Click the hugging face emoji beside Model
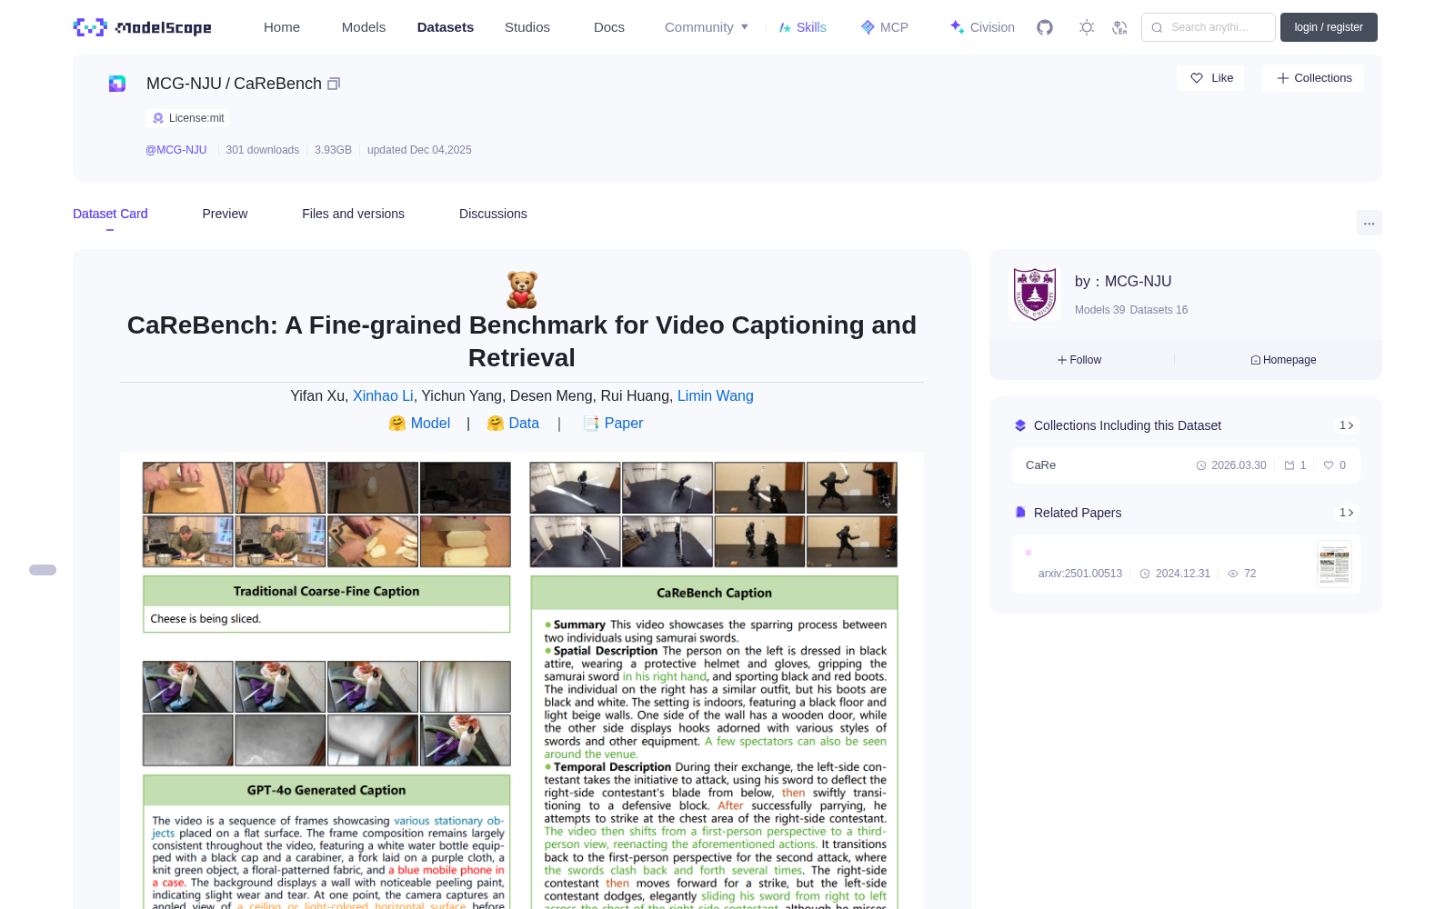The width and height of the screenshot is (1455, 909). (397, 424)
